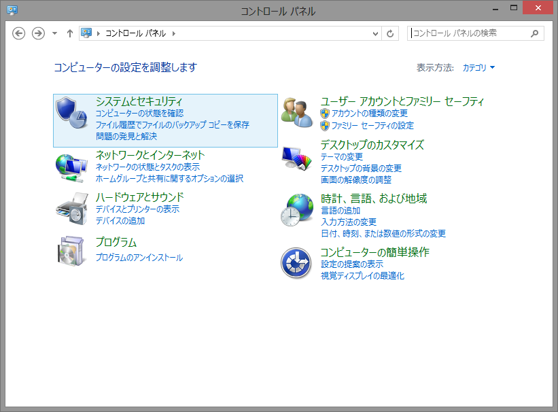Open 設定の提案の表示 link

tap(352, 264)
